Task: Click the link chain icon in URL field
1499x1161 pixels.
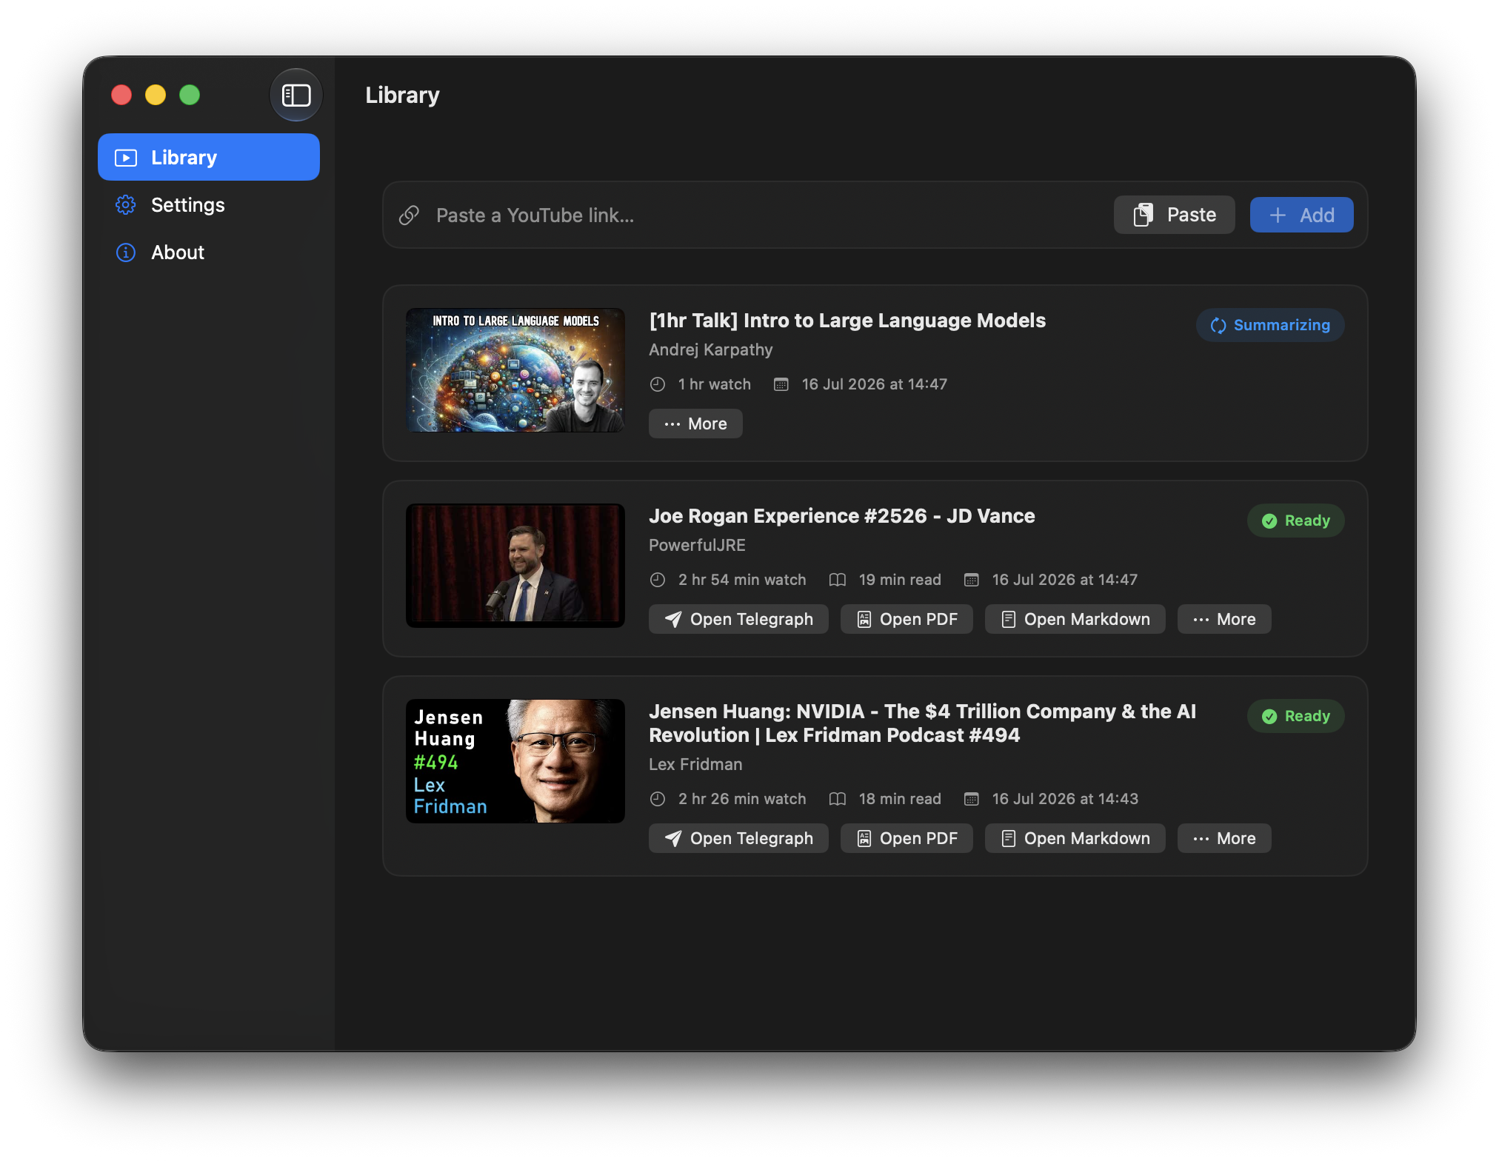Action: pos(409,215)
